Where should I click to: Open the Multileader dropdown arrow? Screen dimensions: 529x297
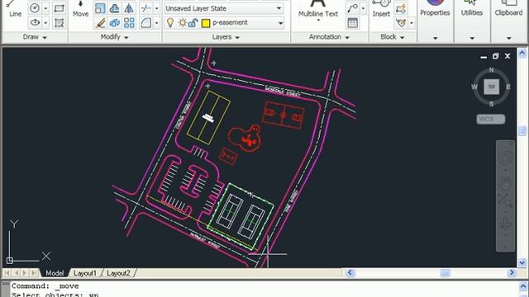[364, 8]
